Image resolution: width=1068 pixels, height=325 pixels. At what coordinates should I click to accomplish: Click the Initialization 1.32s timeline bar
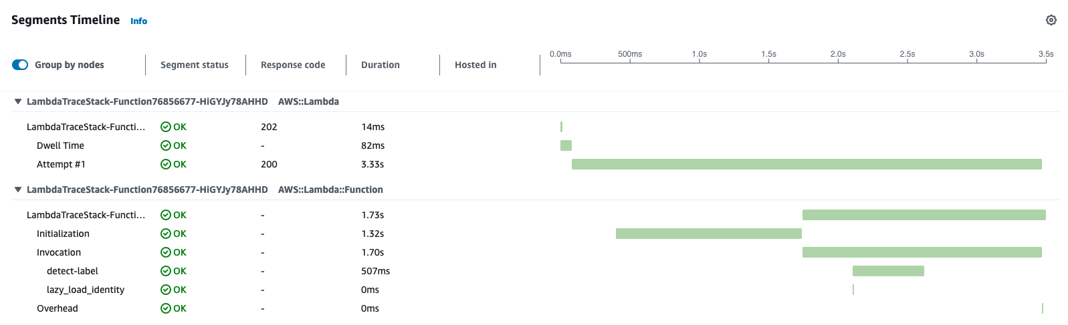point(708,234)
